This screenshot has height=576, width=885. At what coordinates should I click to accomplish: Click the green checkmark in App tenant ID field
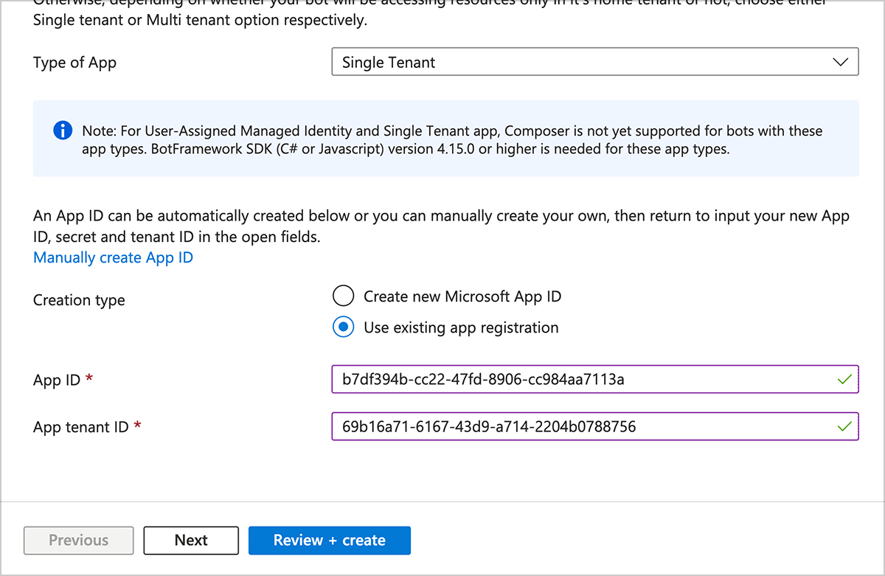pos(844,426)
